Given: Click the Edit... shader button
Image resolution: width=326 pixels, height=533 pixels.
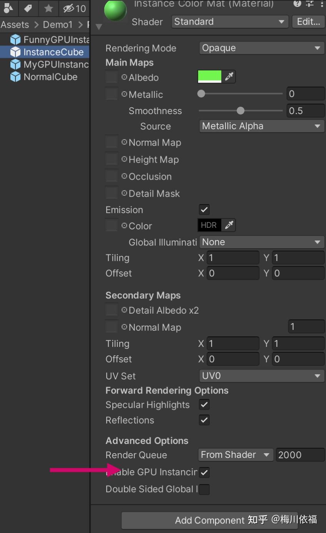Looking at the screenshot, I should 308,22.
